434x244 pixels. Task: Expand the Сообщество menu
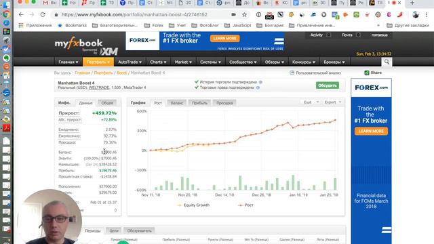pos(243,62)
